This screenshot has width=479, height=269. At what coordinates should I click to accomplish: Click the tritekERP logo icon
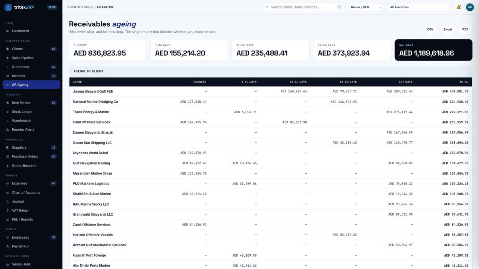click(8, 7)
